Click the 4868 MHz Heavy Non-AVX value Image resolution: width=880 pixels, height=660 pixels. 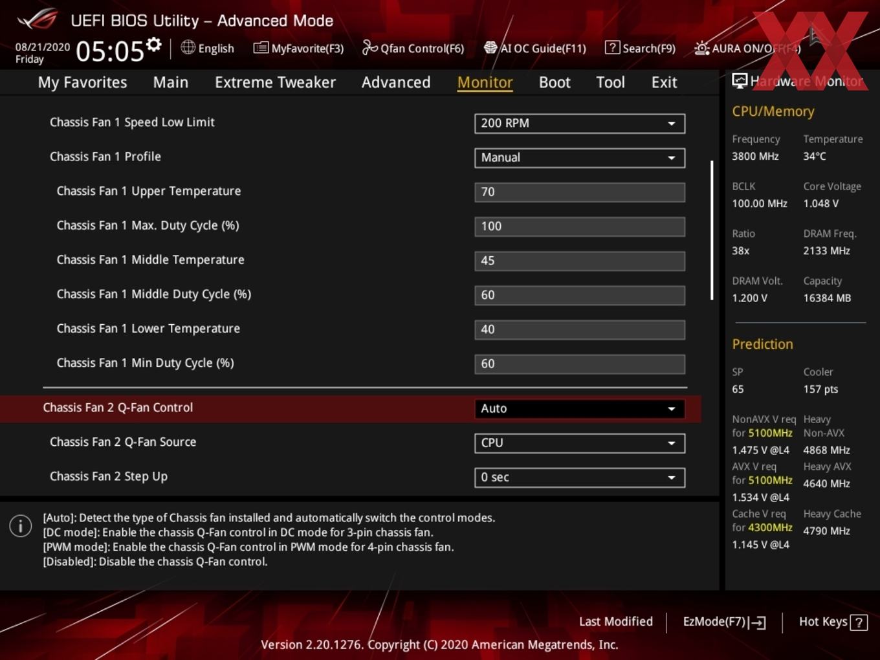(827, 450)
